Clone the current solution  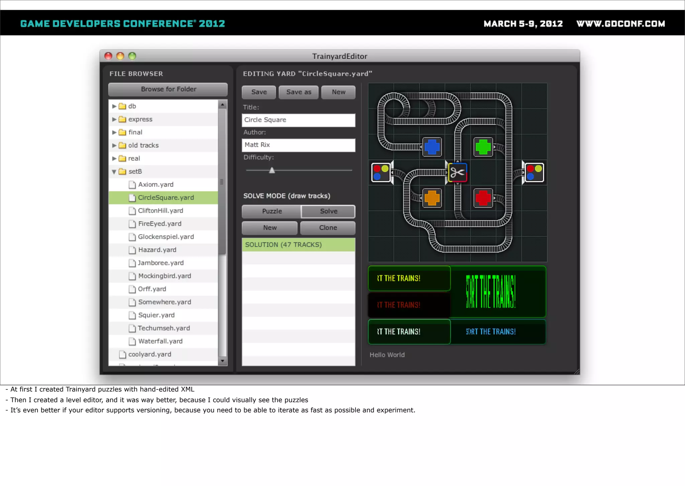(328, 228)
